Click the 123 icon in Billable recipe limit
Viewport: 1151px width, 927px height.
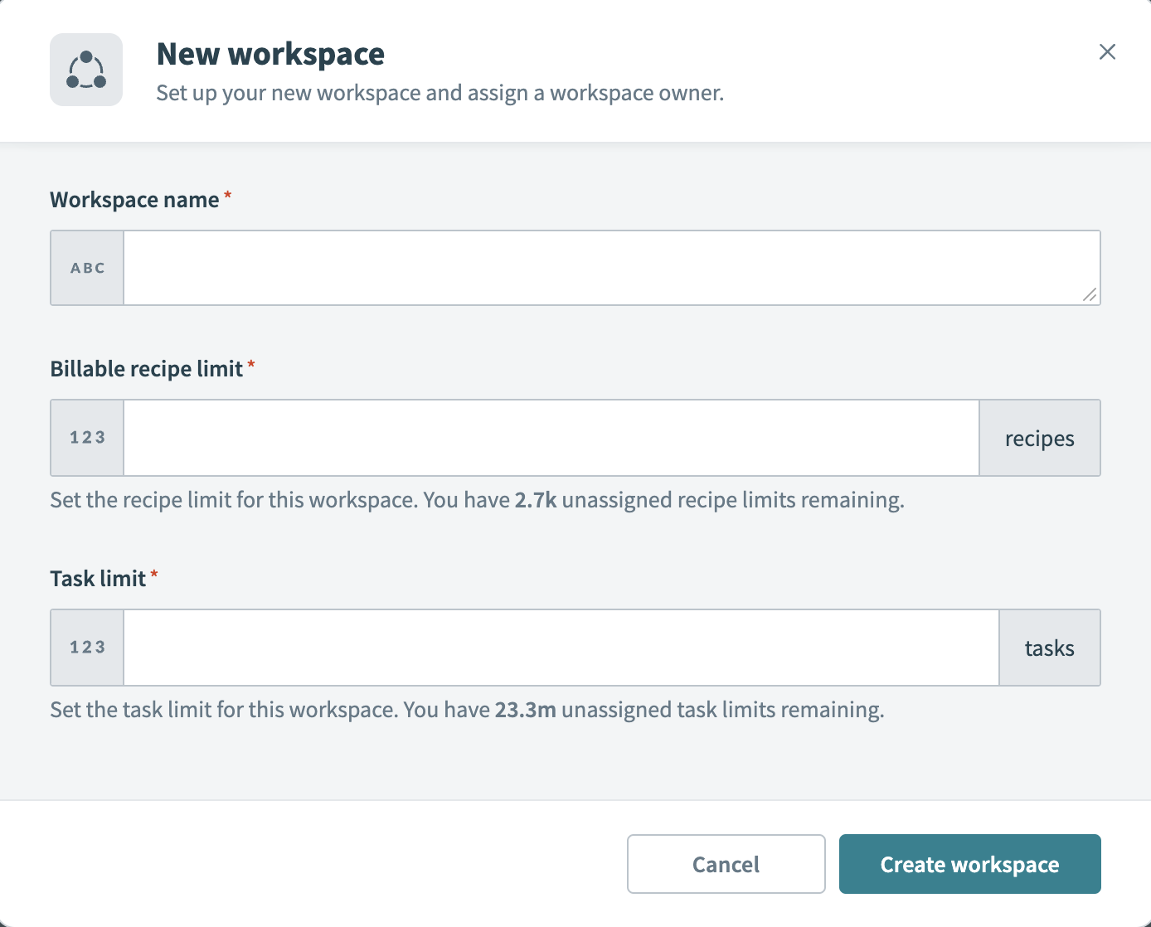87,438
